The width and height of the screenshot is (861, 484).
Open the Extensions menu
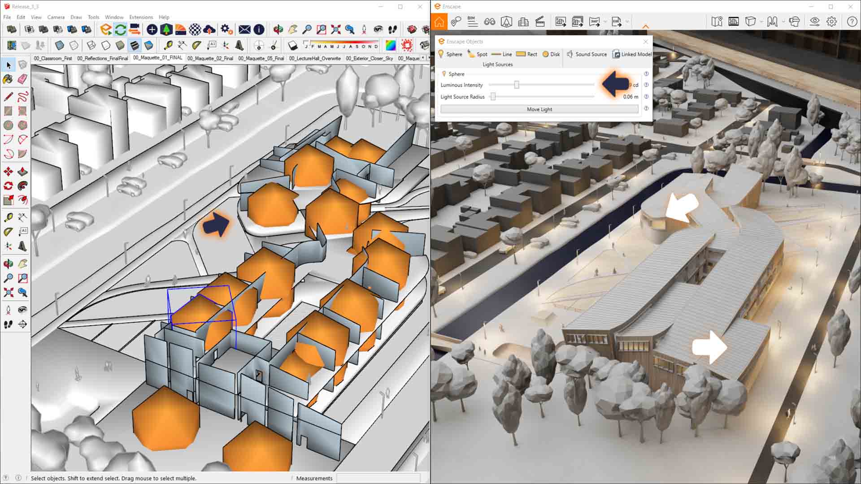point(141,17)
